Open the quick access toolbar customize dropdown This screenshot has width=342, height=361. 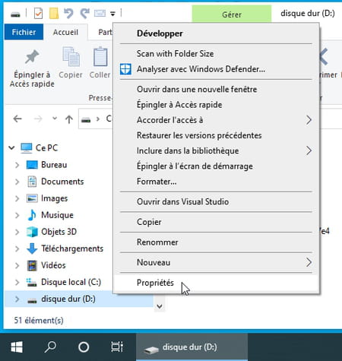[x=112, y=14]
